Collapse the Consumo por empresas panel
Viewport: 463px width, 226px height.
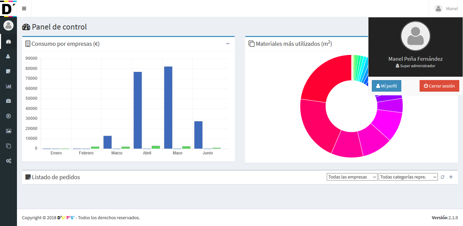228,44
